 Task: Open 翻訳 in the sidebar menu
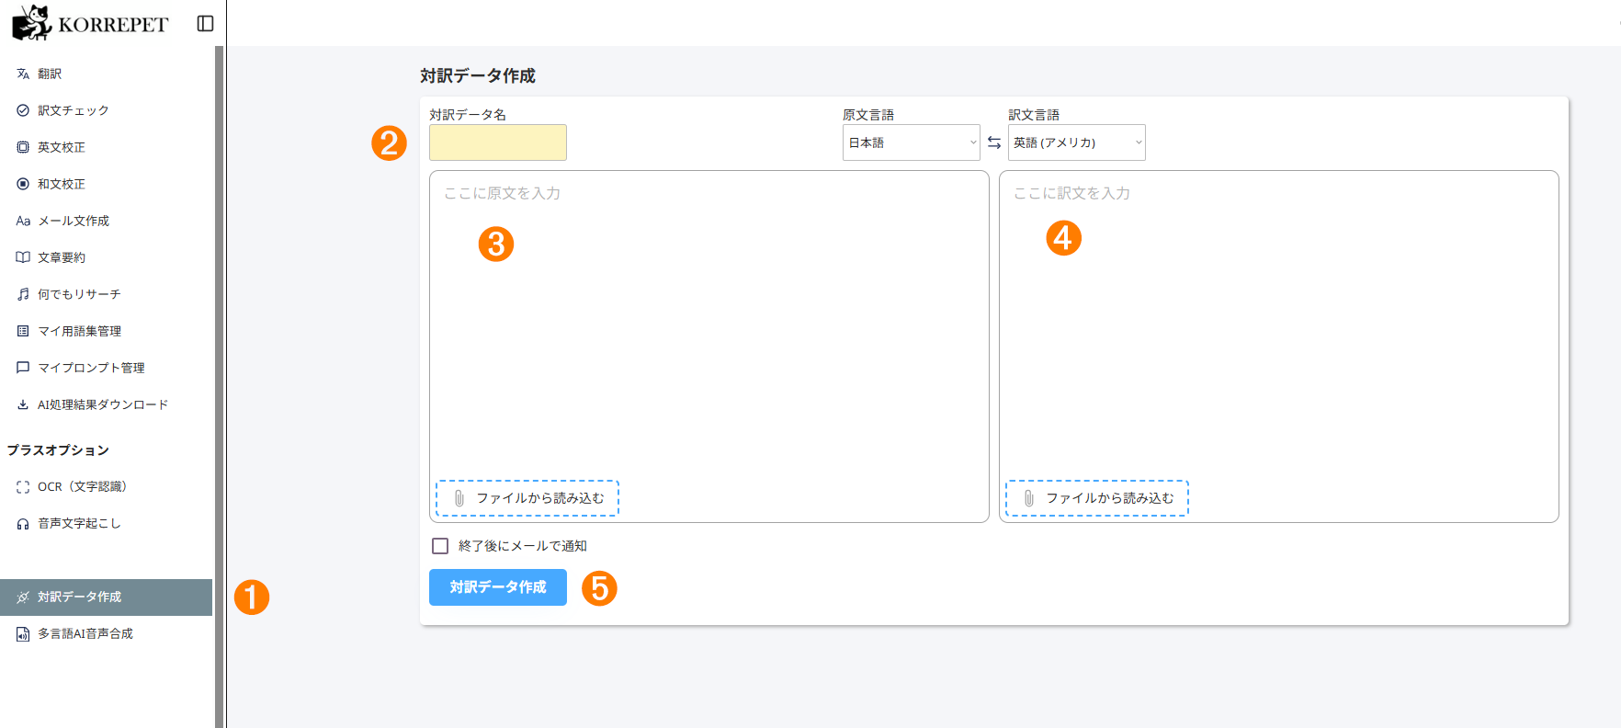(107, 74)
